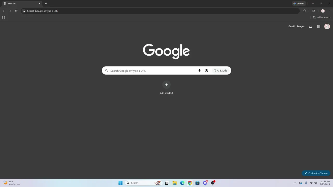Open Customize Chrome
This screenshot has width=333, height=187.
(316, 173)
